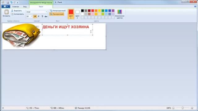Click the Help icon at ribbon right
The width and height of the screenshot is (198, 111).
point(195,6)
